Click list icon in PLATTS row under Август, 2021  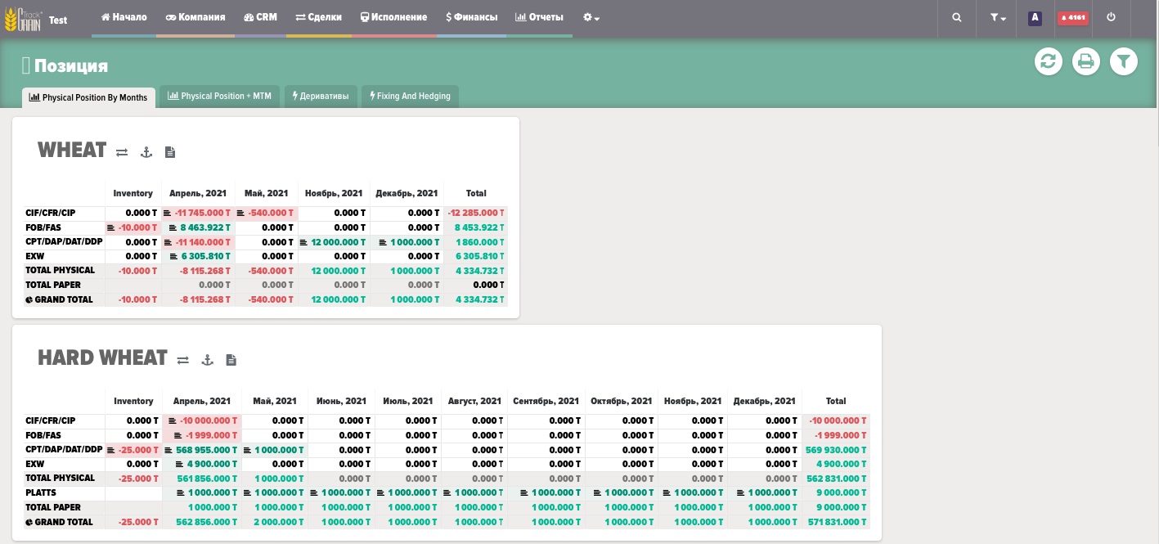point(448,493)
